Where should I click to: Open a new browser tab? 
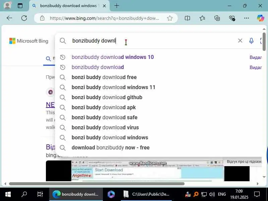pos(117,6)
